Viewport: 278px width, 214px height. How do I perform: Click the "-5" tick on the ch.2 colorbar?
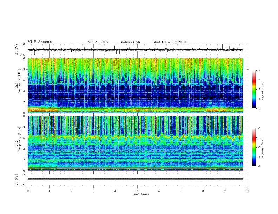[259, 147]
